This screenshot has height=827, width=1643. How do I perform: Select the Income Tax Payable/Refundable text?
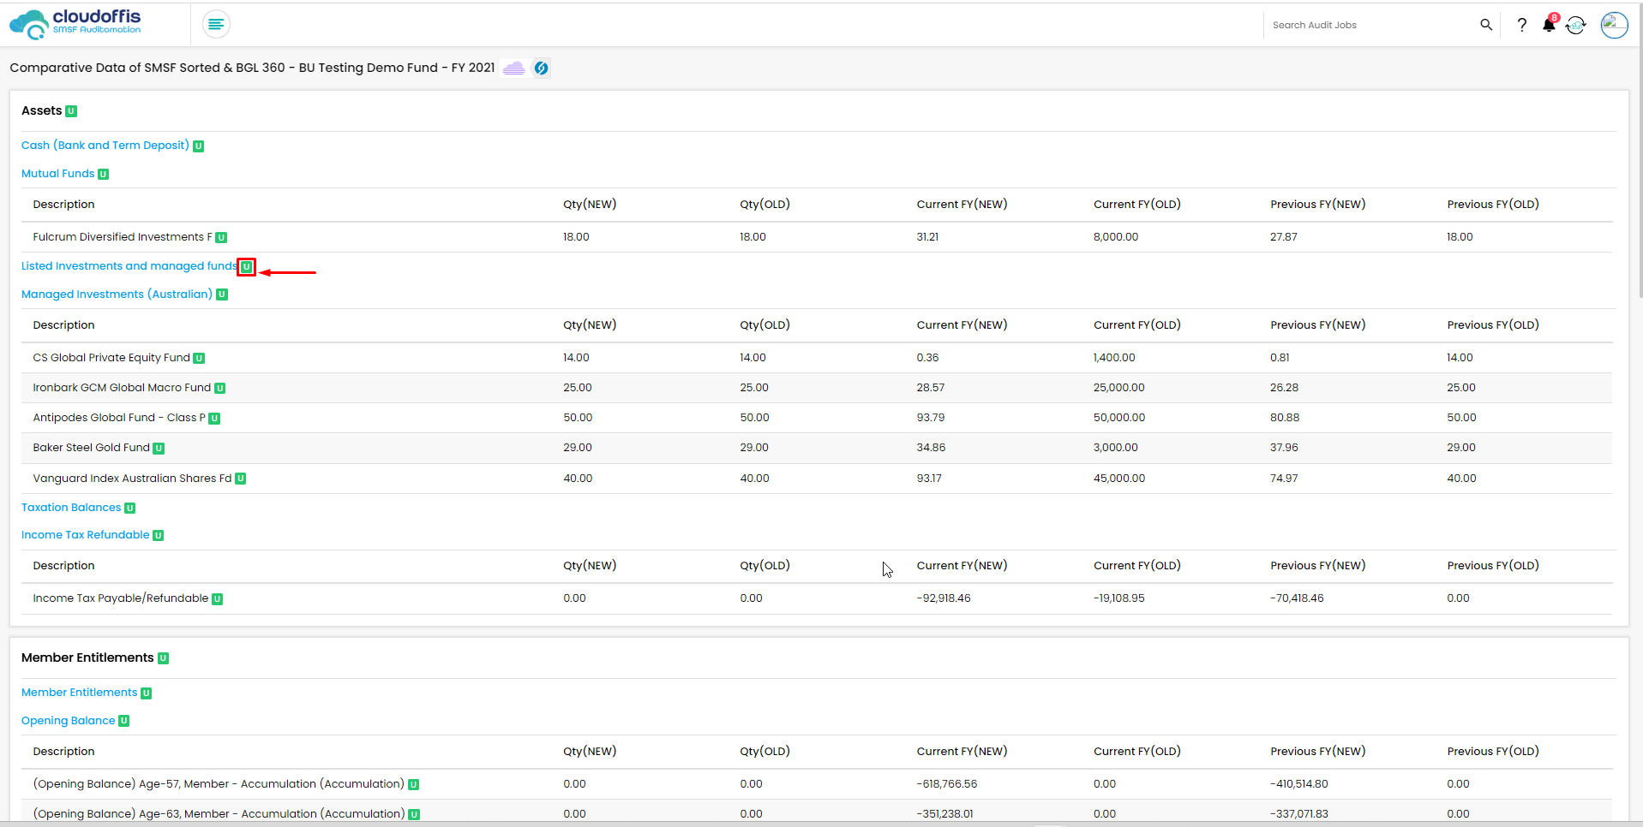point(121,598)
